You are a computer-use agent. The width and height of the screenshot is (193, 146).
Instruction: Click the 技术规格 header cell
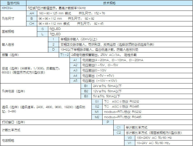tap(109, 3)
